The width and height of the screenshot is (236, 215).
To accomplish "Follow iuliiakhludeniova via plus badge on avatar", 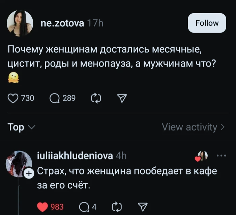I will coord(29,173).
